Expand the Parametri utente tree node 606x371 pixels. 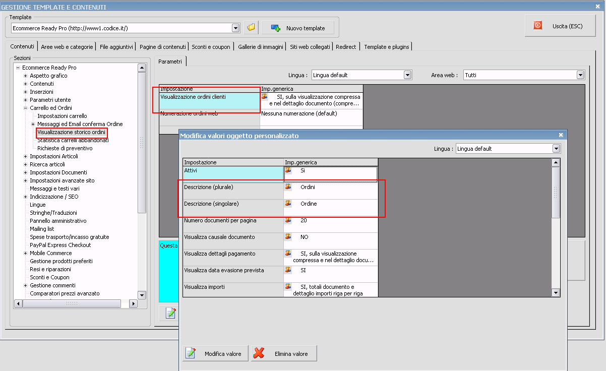click(26, 100)
